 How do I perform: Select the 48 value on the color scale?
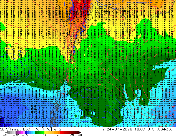(80, 135)
